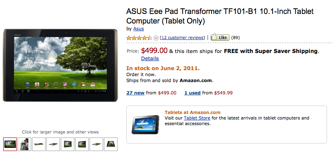Open the Asus brand link
This screenshot has height=155, width=333.
[x=138, y=29]
